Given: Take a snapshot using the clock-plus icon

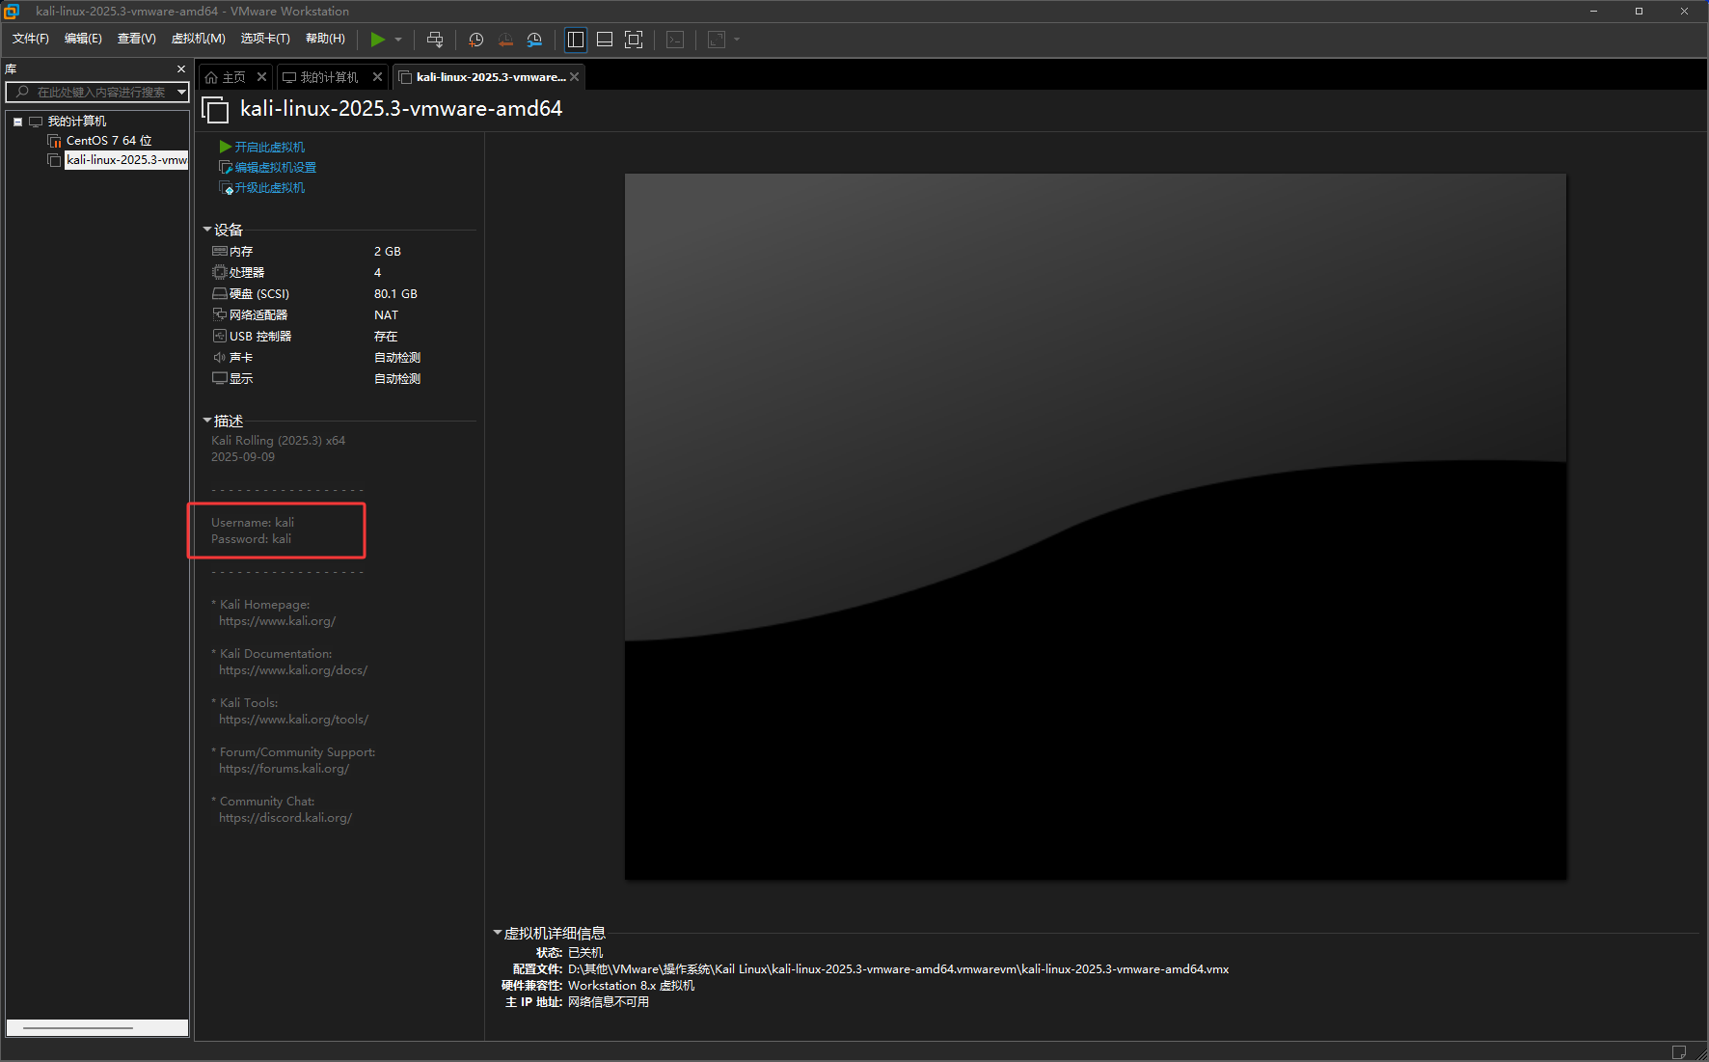Looking at the screenshot, I should click(x=475, y=40).
